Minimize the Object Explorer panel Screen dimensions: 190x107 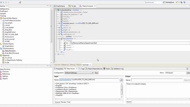pos(47,6)
